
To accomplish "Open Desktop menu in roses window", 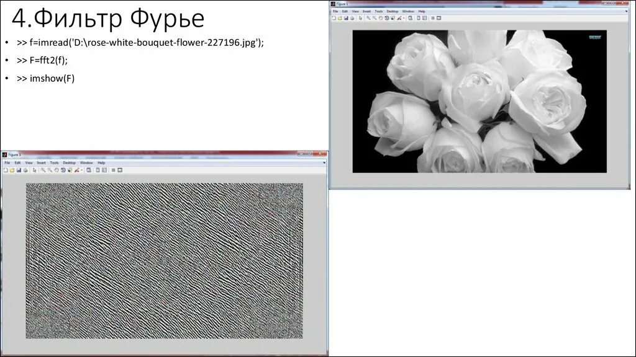I will click(x=393, y=11).
